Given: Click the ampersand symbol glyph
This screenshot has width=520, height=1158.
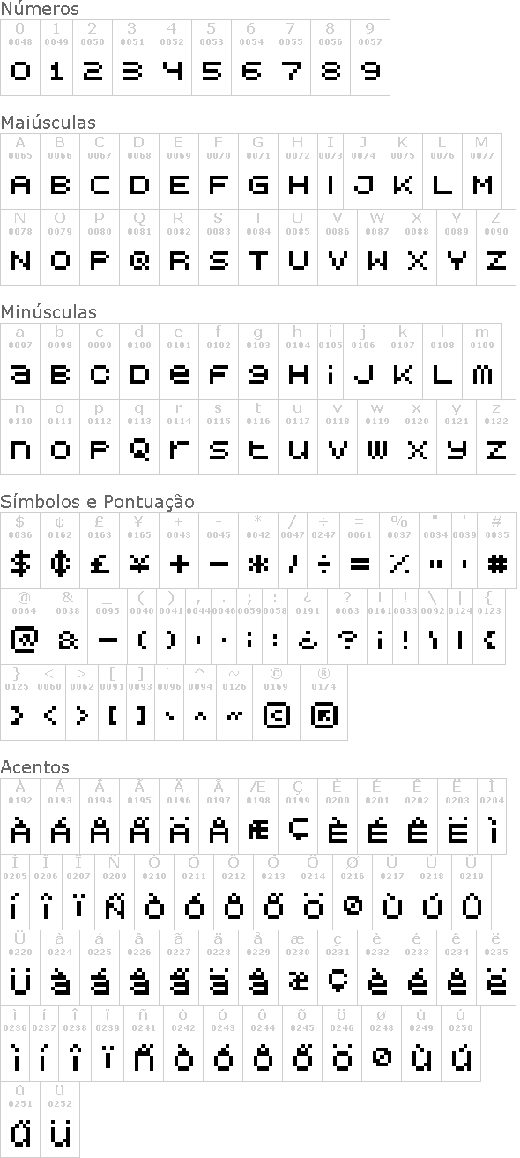Looking at the screenshot, I should pyautogui.click(x=68, y=641).
